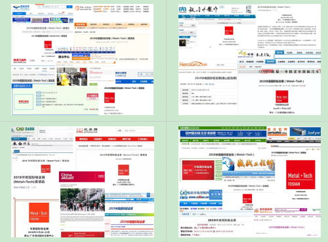Click the purple search box on beefair page
This screenshot has width=328, height=242.
click(287, 210)
